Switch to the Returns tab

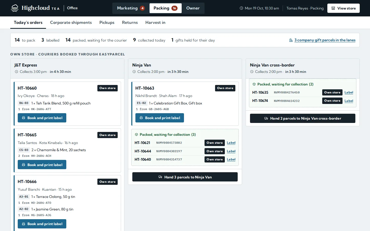pos(130,23)
